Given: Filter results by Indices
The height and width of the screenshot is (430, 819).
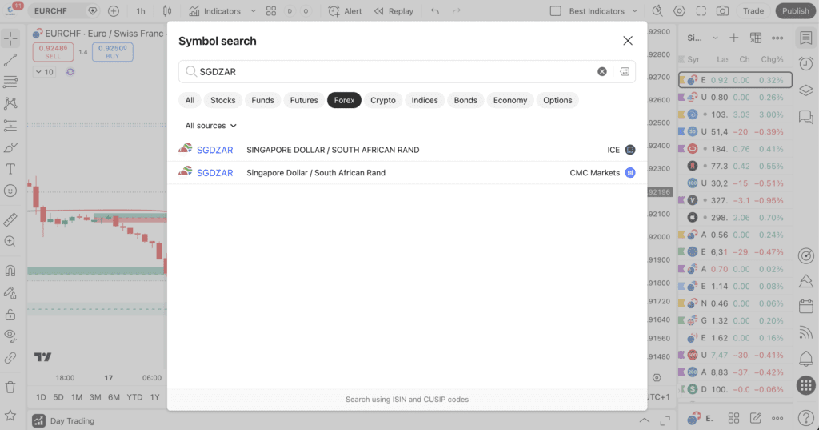Looking at the screenshot, I should [425, 100].
